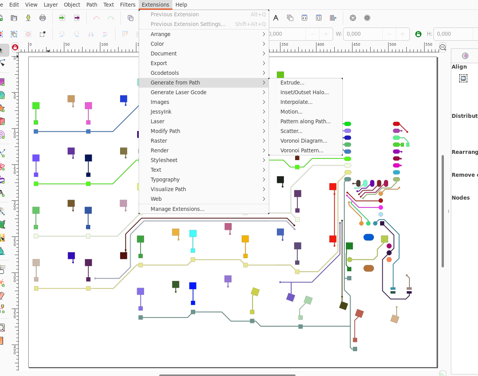The height and width of the screenshot is (376, 478).
Task: Open Align and Distribute toolbar icon
Action: [333, 18]
